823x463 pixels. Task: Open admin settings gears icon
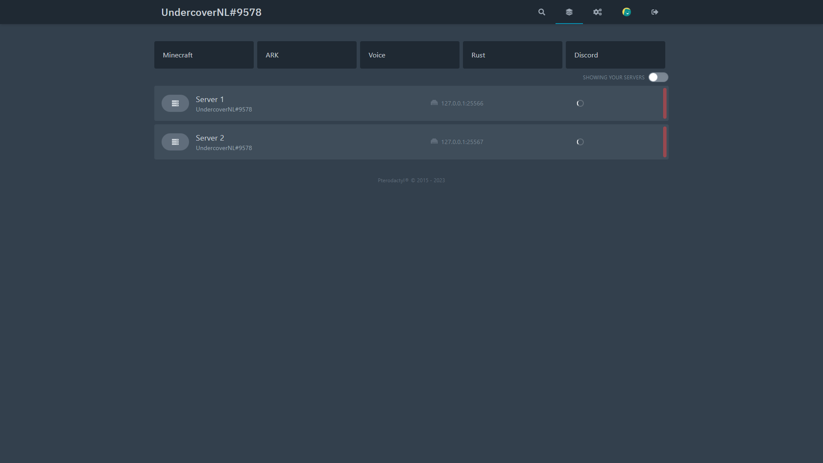[x=597, y=12]
